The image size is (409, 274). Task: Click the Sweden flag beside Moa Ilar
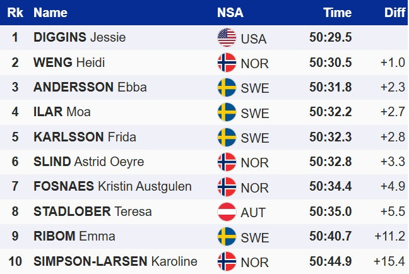[x=227, y=112]
